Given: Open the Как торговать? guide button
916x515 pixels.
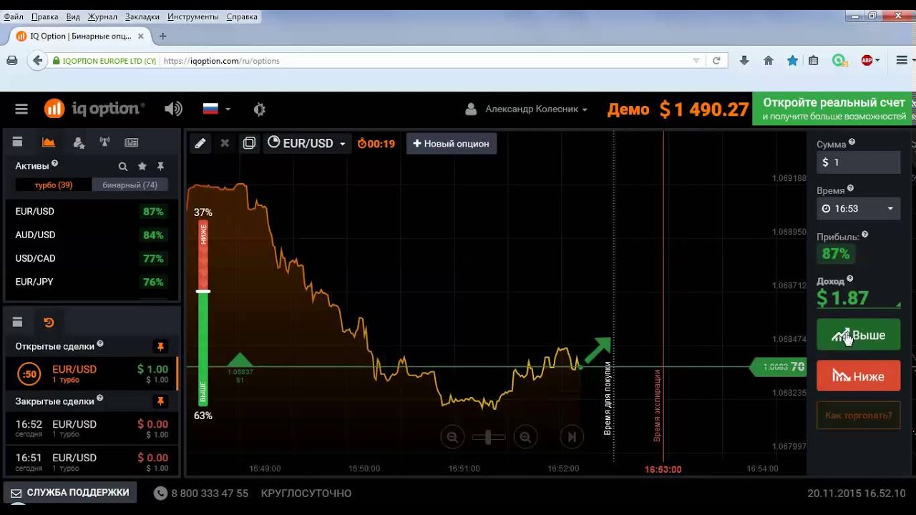Looking at the screenshot, I should 858,415.
